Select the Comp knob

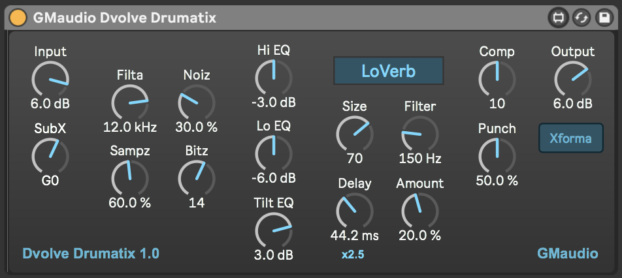(497, 79)
